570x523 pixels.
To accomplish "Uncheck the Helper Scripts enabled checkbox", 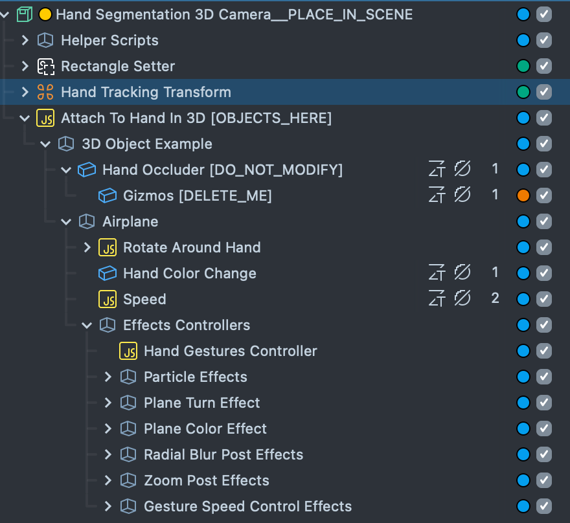I will pos(544,40).
